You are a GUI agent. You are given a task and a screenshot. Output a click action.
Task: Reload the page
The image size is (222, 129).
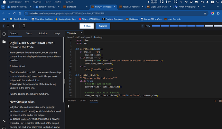[x=14, y=13]
